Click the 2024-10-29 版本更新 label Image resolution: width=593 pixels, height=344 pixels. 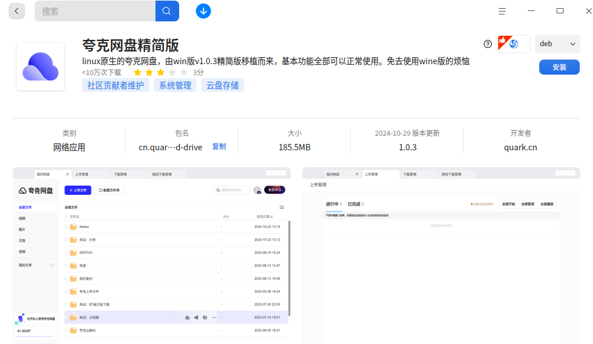[x=407, y=133]
